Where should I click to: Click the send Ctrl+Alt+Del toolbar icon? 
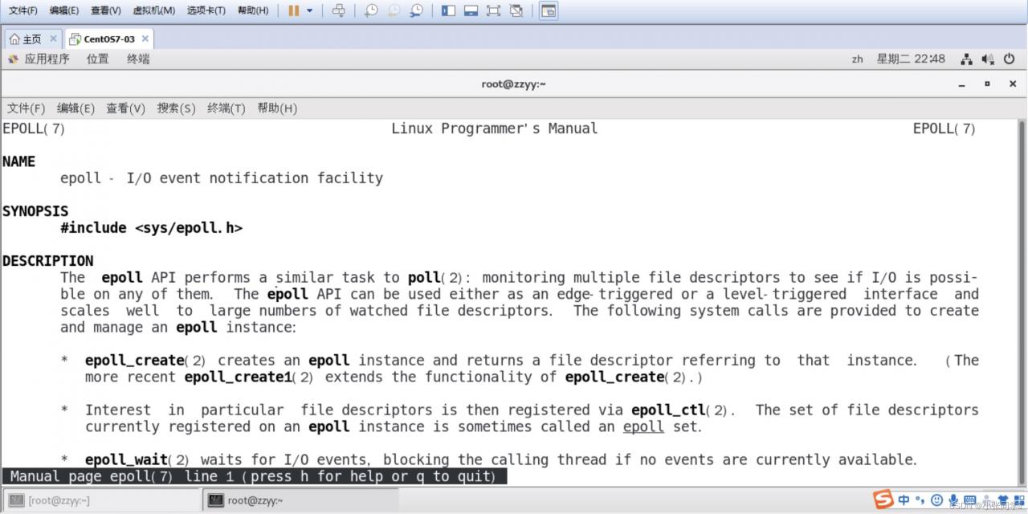339,10
